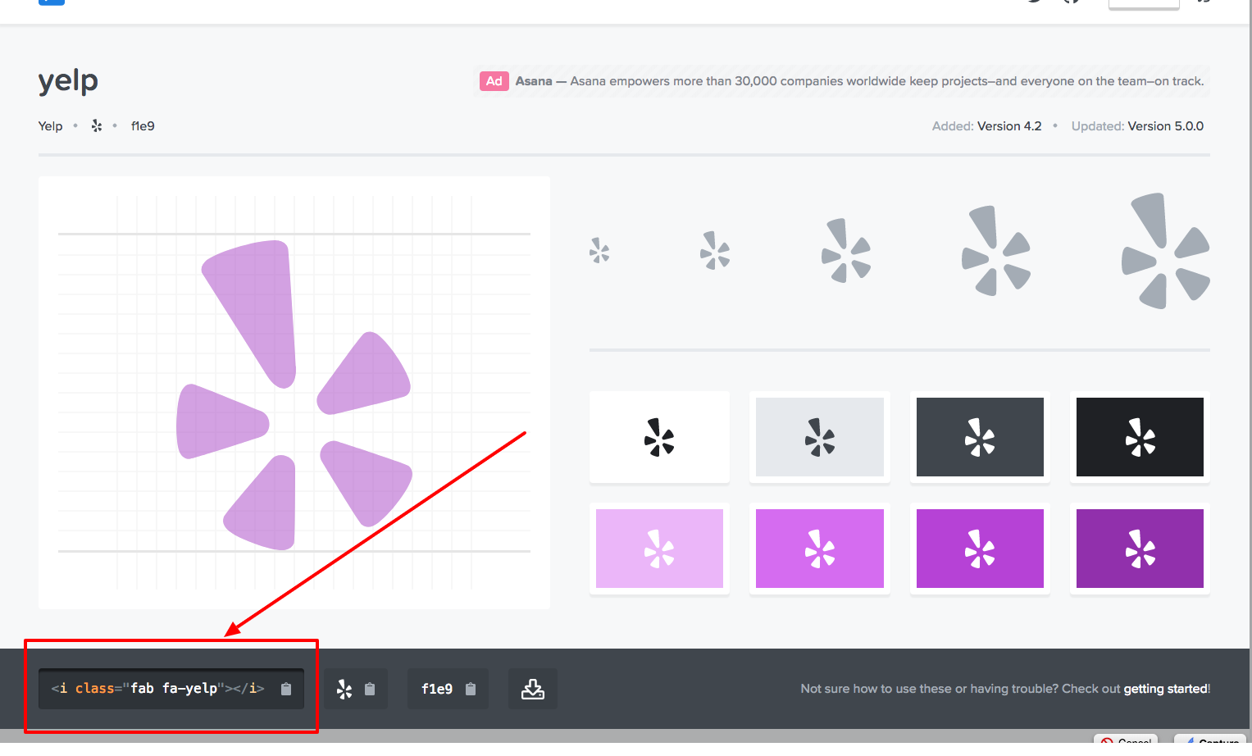Copy the unicode f1e9 with clipboard icon
The width and height of the screenshot is (1252, 756).
point(471,689)
